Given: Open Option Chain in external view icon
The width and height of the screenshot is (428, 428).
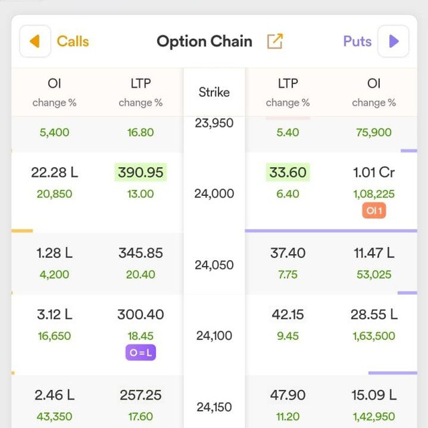Looking at the screenshot, I should point(275,41).
